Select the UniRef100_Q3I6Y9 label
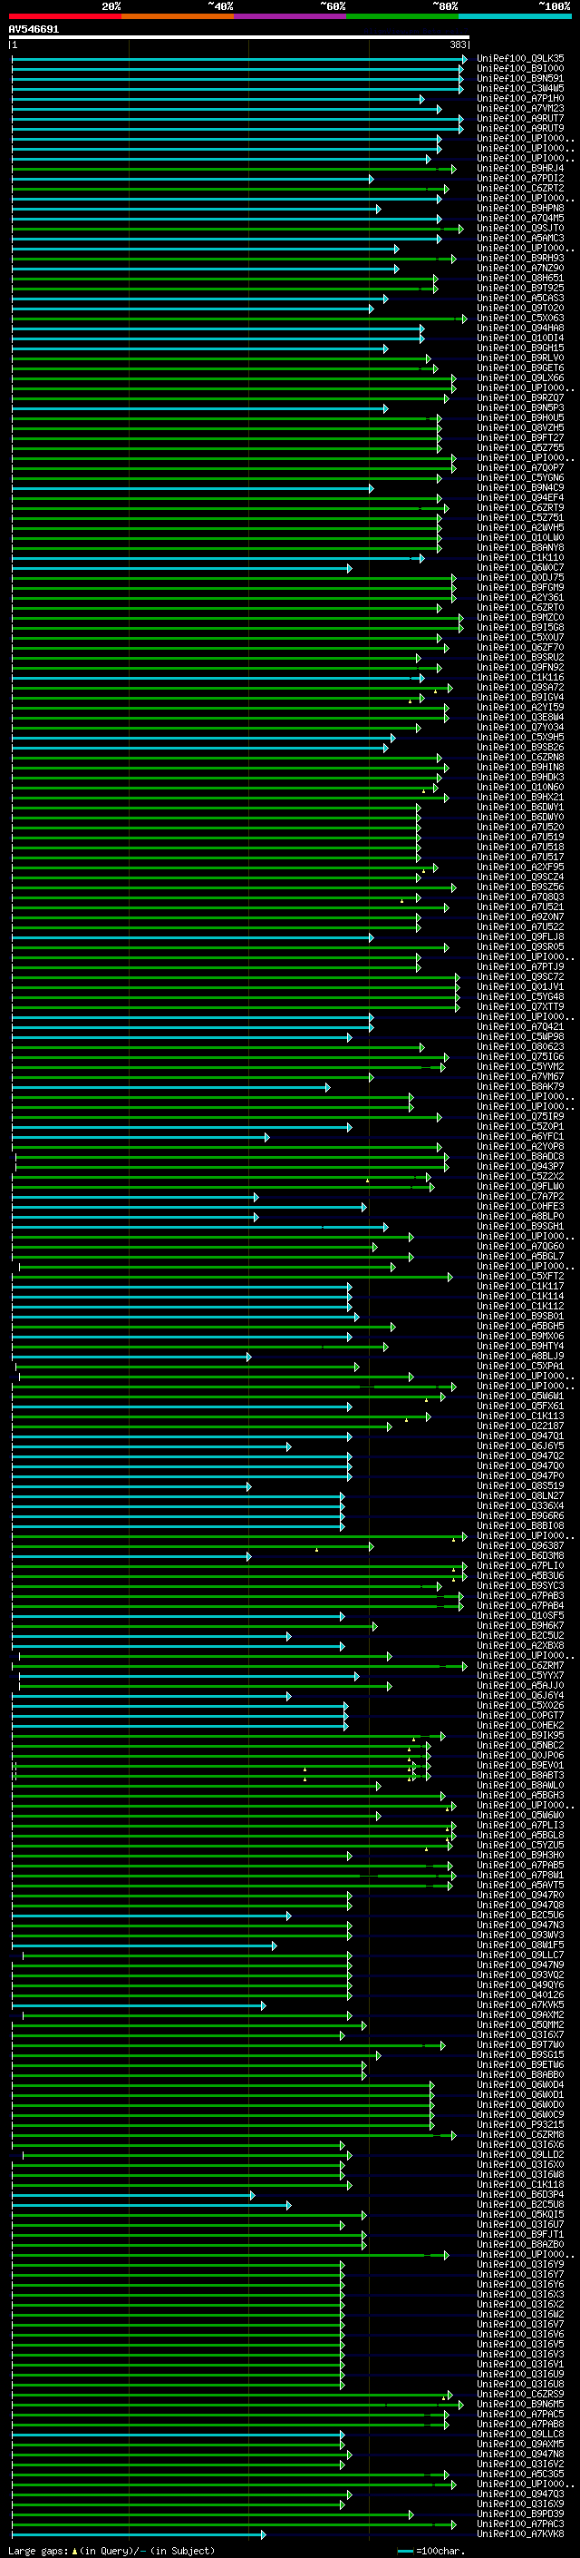Image resolution: width=580 pixels, height=2558 pixels. 520,2264
